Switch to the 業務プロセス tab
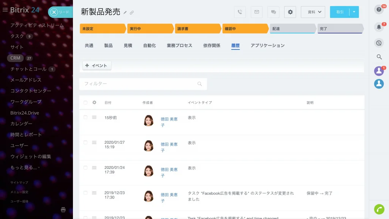 coord(180,46)
